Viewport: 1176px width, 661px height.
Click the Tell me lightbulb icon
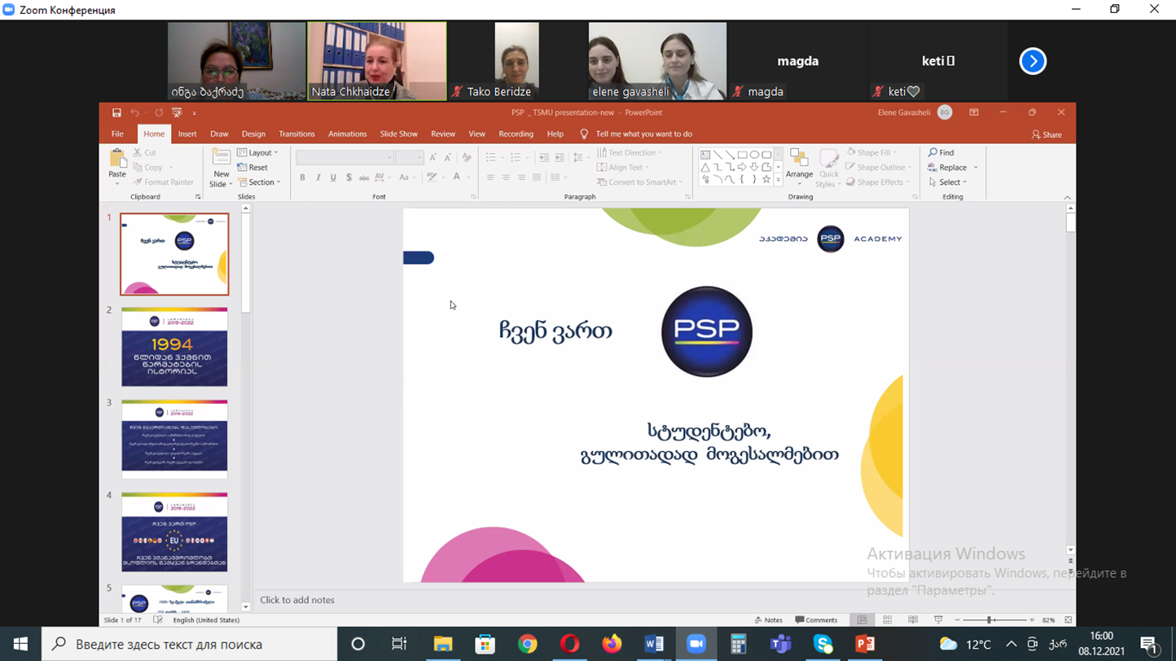coord(584,134)
